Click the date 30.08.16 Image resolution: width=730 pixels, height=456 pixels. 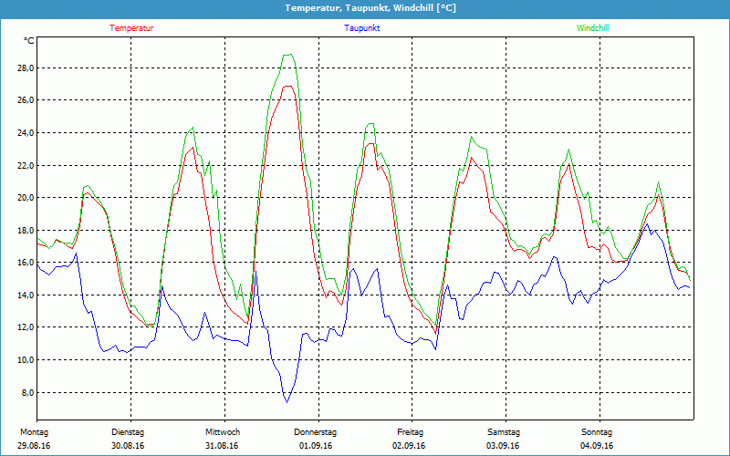click(128, 446)
